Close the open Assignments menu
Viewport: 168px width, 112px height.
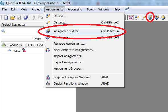point(55,9)
